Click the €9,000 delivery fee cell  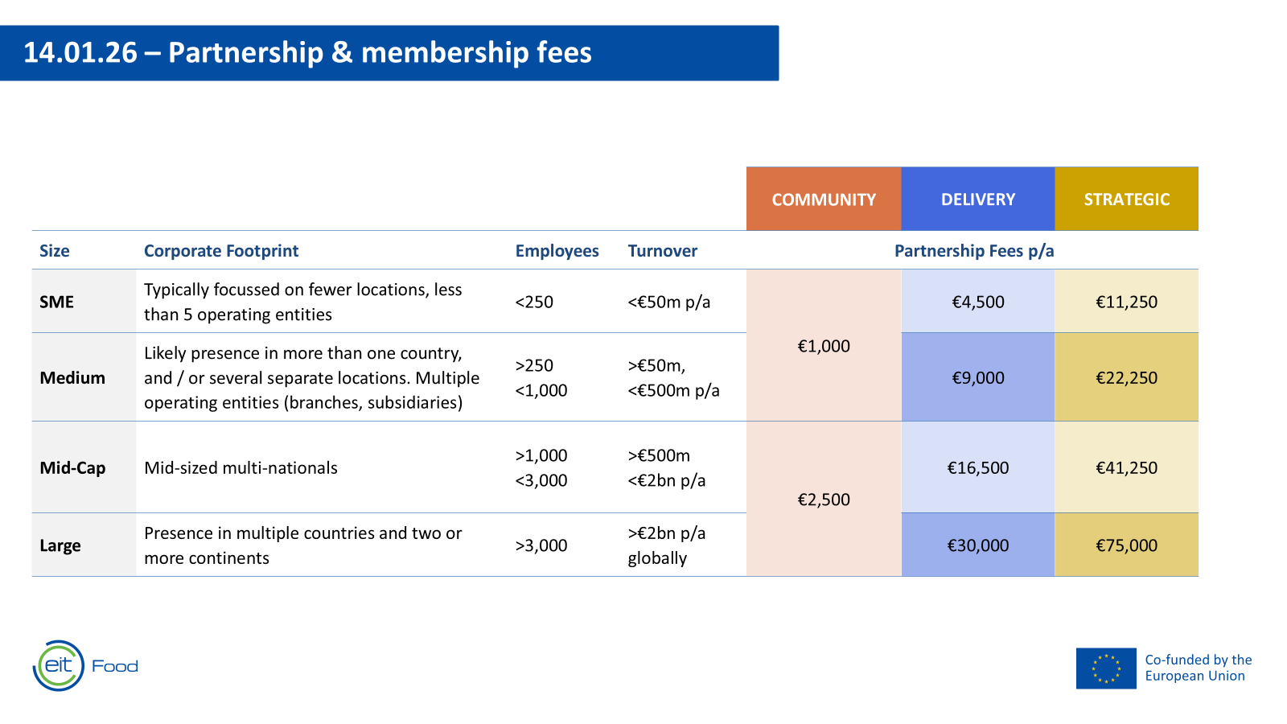978,377
